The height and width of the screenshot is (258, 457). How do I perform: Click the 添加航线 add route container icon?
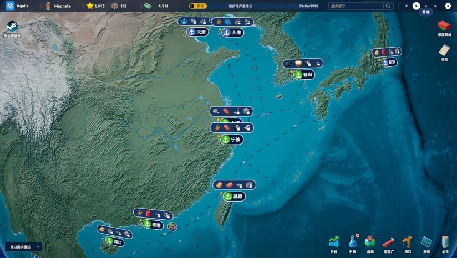[444, 27]
